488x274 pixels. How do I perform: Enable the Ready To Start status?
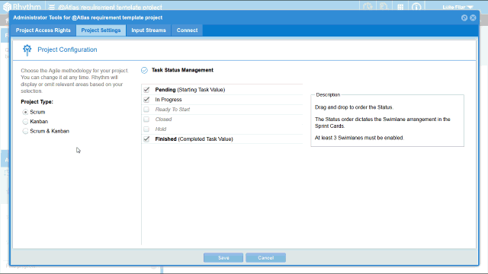tap(146, 110)
